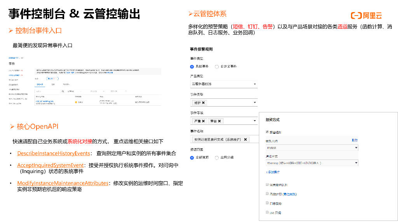
Task: Click the search magnifier icon in events console
Action: tap(63, 91)
